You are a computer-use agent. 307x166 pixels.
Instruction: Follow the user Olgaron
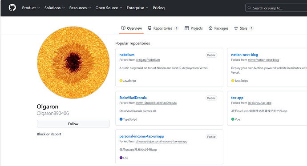tap(73, 124)
